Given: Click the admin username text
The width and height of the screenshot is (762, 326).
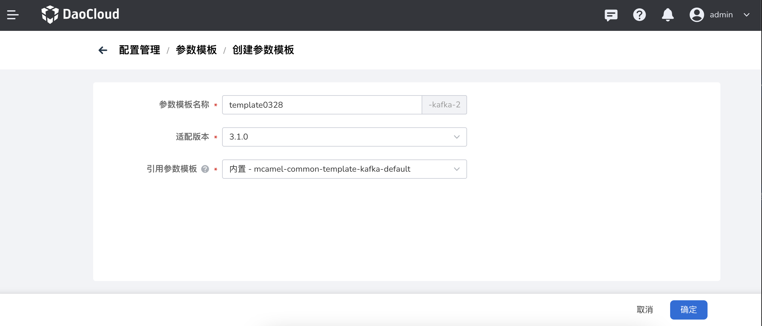Looking at the screenshot, I should (x=721, y=15).
